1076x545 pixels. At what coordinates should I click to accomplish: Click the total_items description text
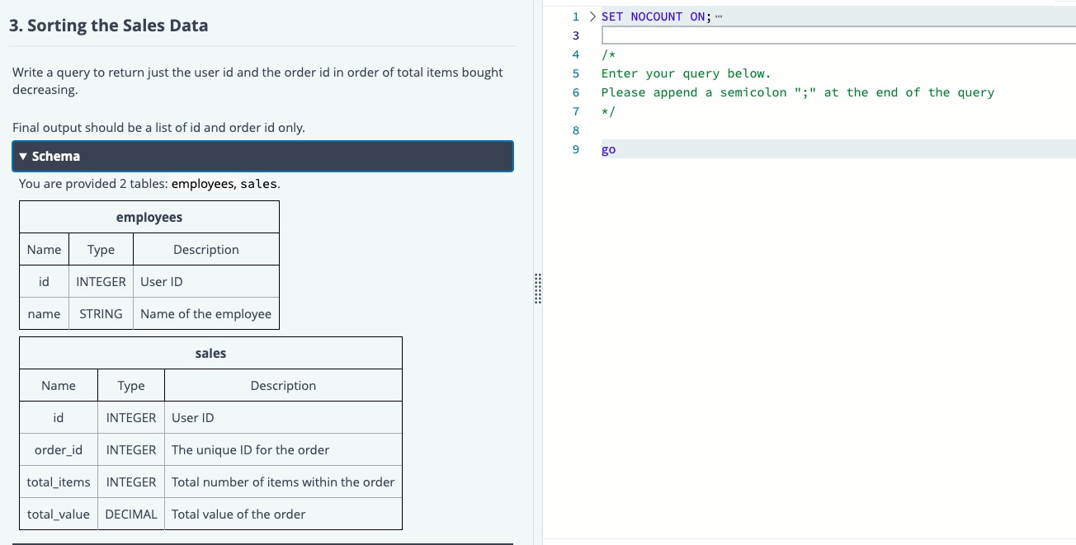click(283, 482)
